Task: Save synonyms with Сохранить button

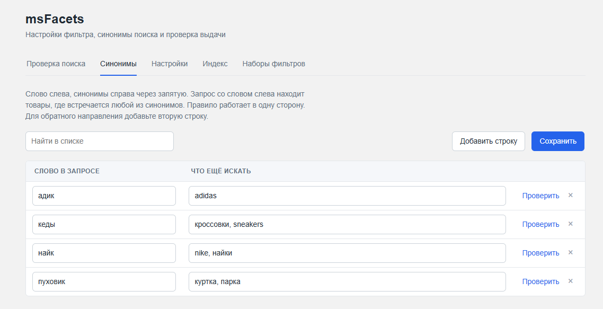Action: 558,141
